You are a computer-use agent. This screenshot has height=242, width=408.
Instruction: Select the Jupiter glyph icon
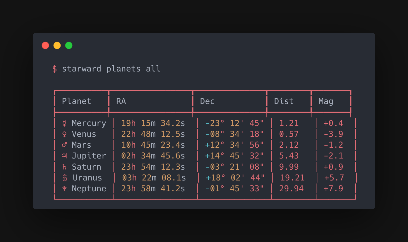pyautogui.click(x=65, y=156)
